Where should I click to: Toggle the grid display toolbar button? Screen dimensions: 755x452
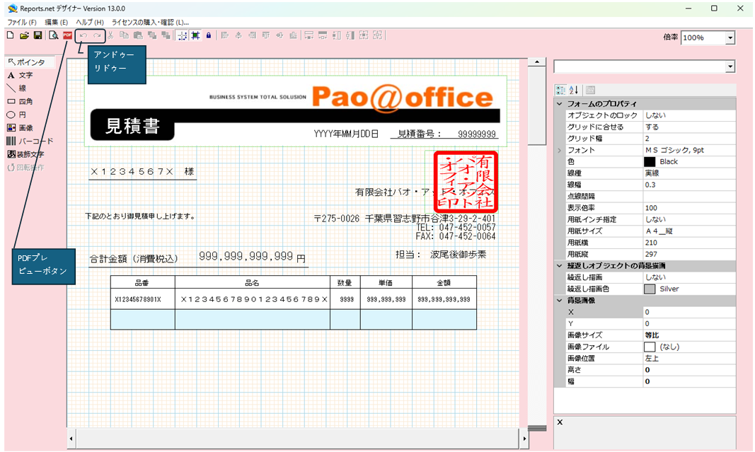click(181, 35)
